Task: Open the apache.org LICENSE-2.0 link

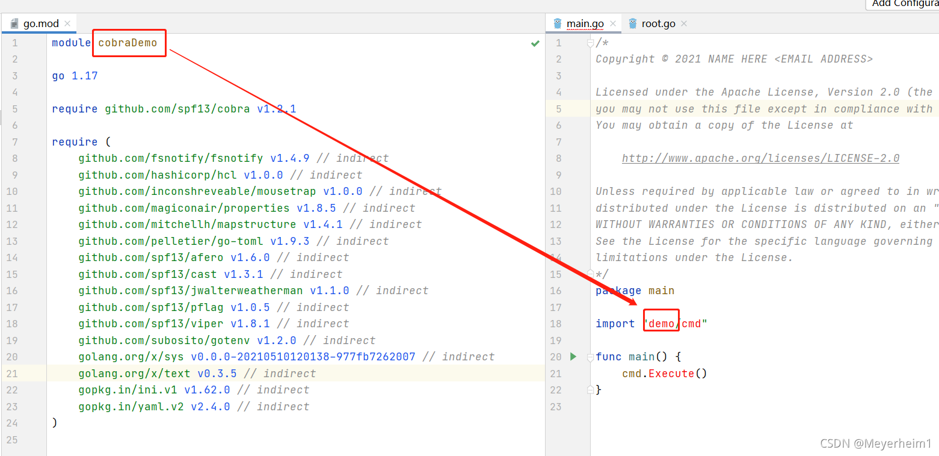Action: 760,158
